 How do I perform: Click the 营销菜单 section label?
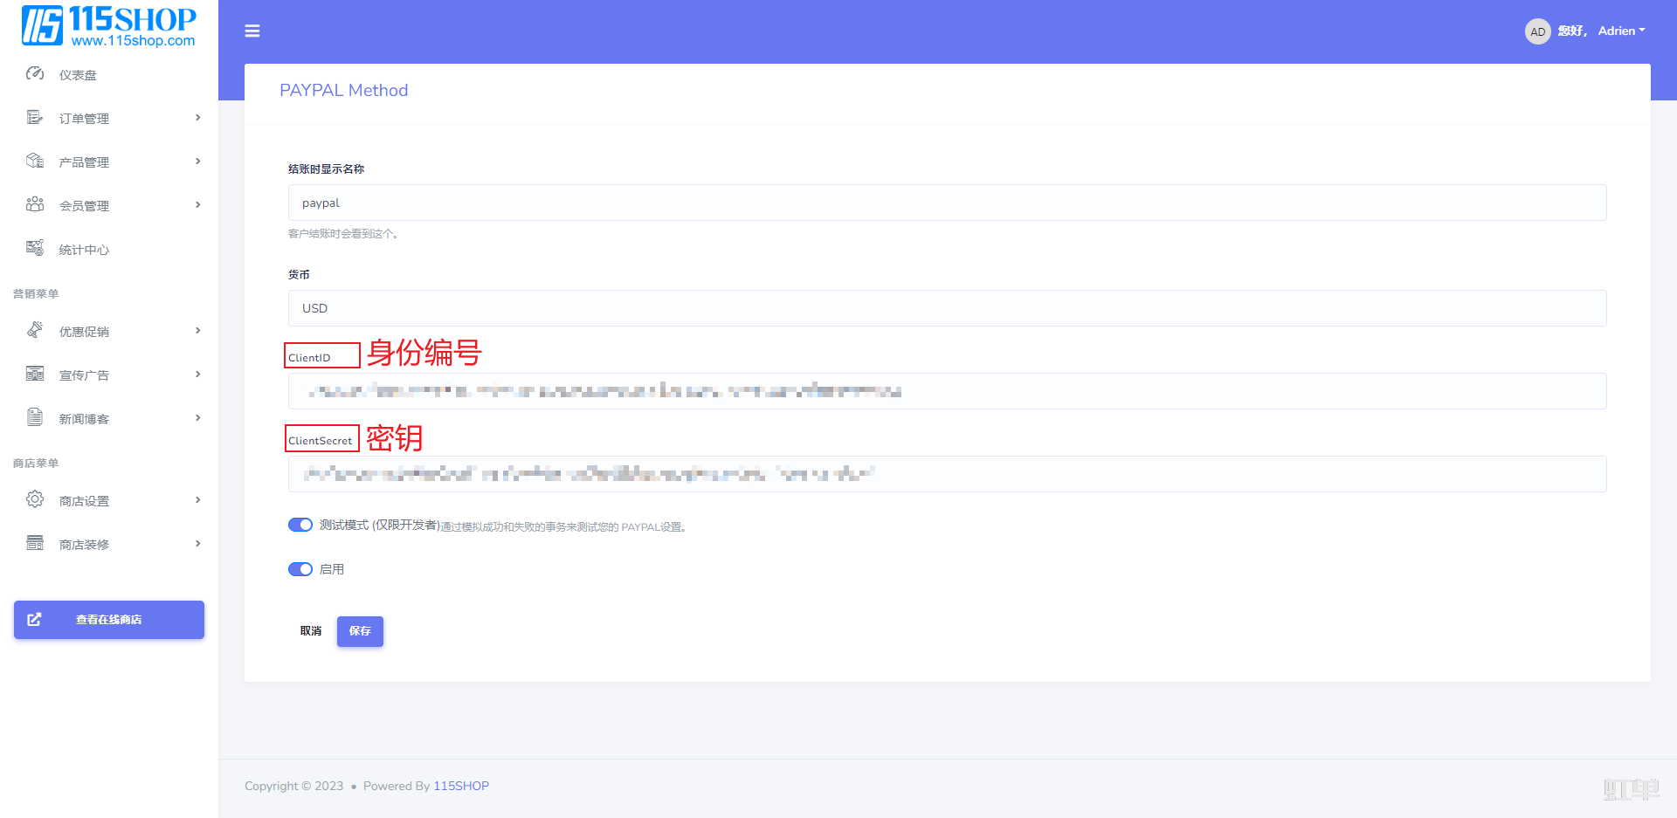coord(36,294)
